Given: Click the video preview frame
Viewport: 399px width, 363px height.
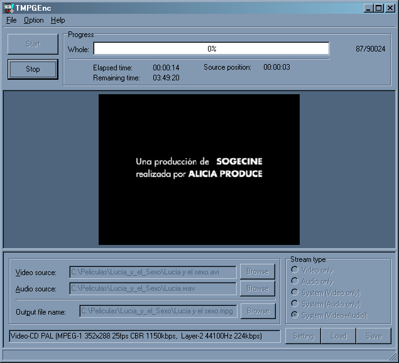Looking at the screenshot, I should coord(199,170).
